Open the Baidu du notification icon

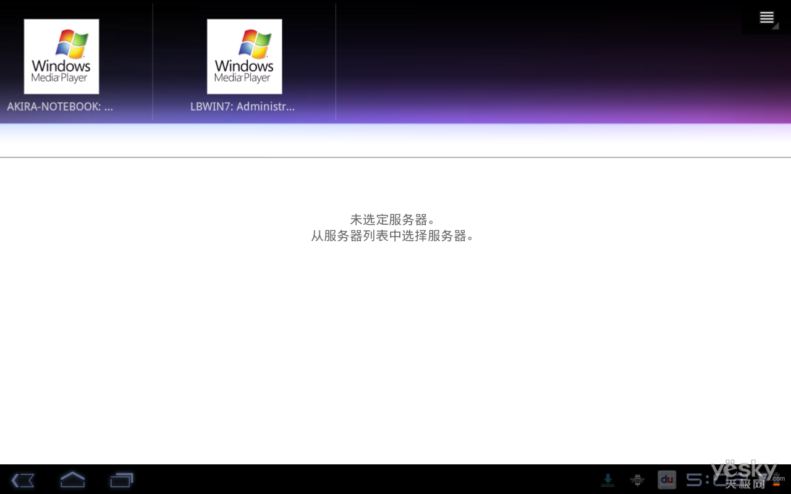(667, 479)
